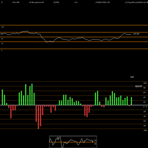Viewport: 148px width, 148px height.
Task: Click the overlapping price value near MR 80
Action: pyautogui.click(x=139, y=86)
